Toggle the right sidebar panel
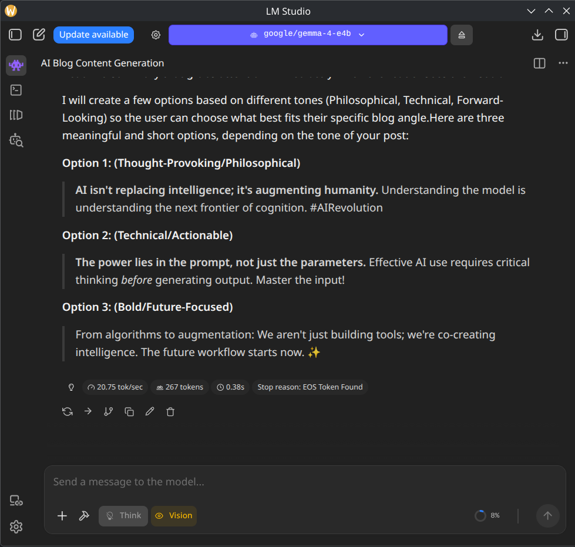This screenshot has width=575, height=547. click(561, 35)
